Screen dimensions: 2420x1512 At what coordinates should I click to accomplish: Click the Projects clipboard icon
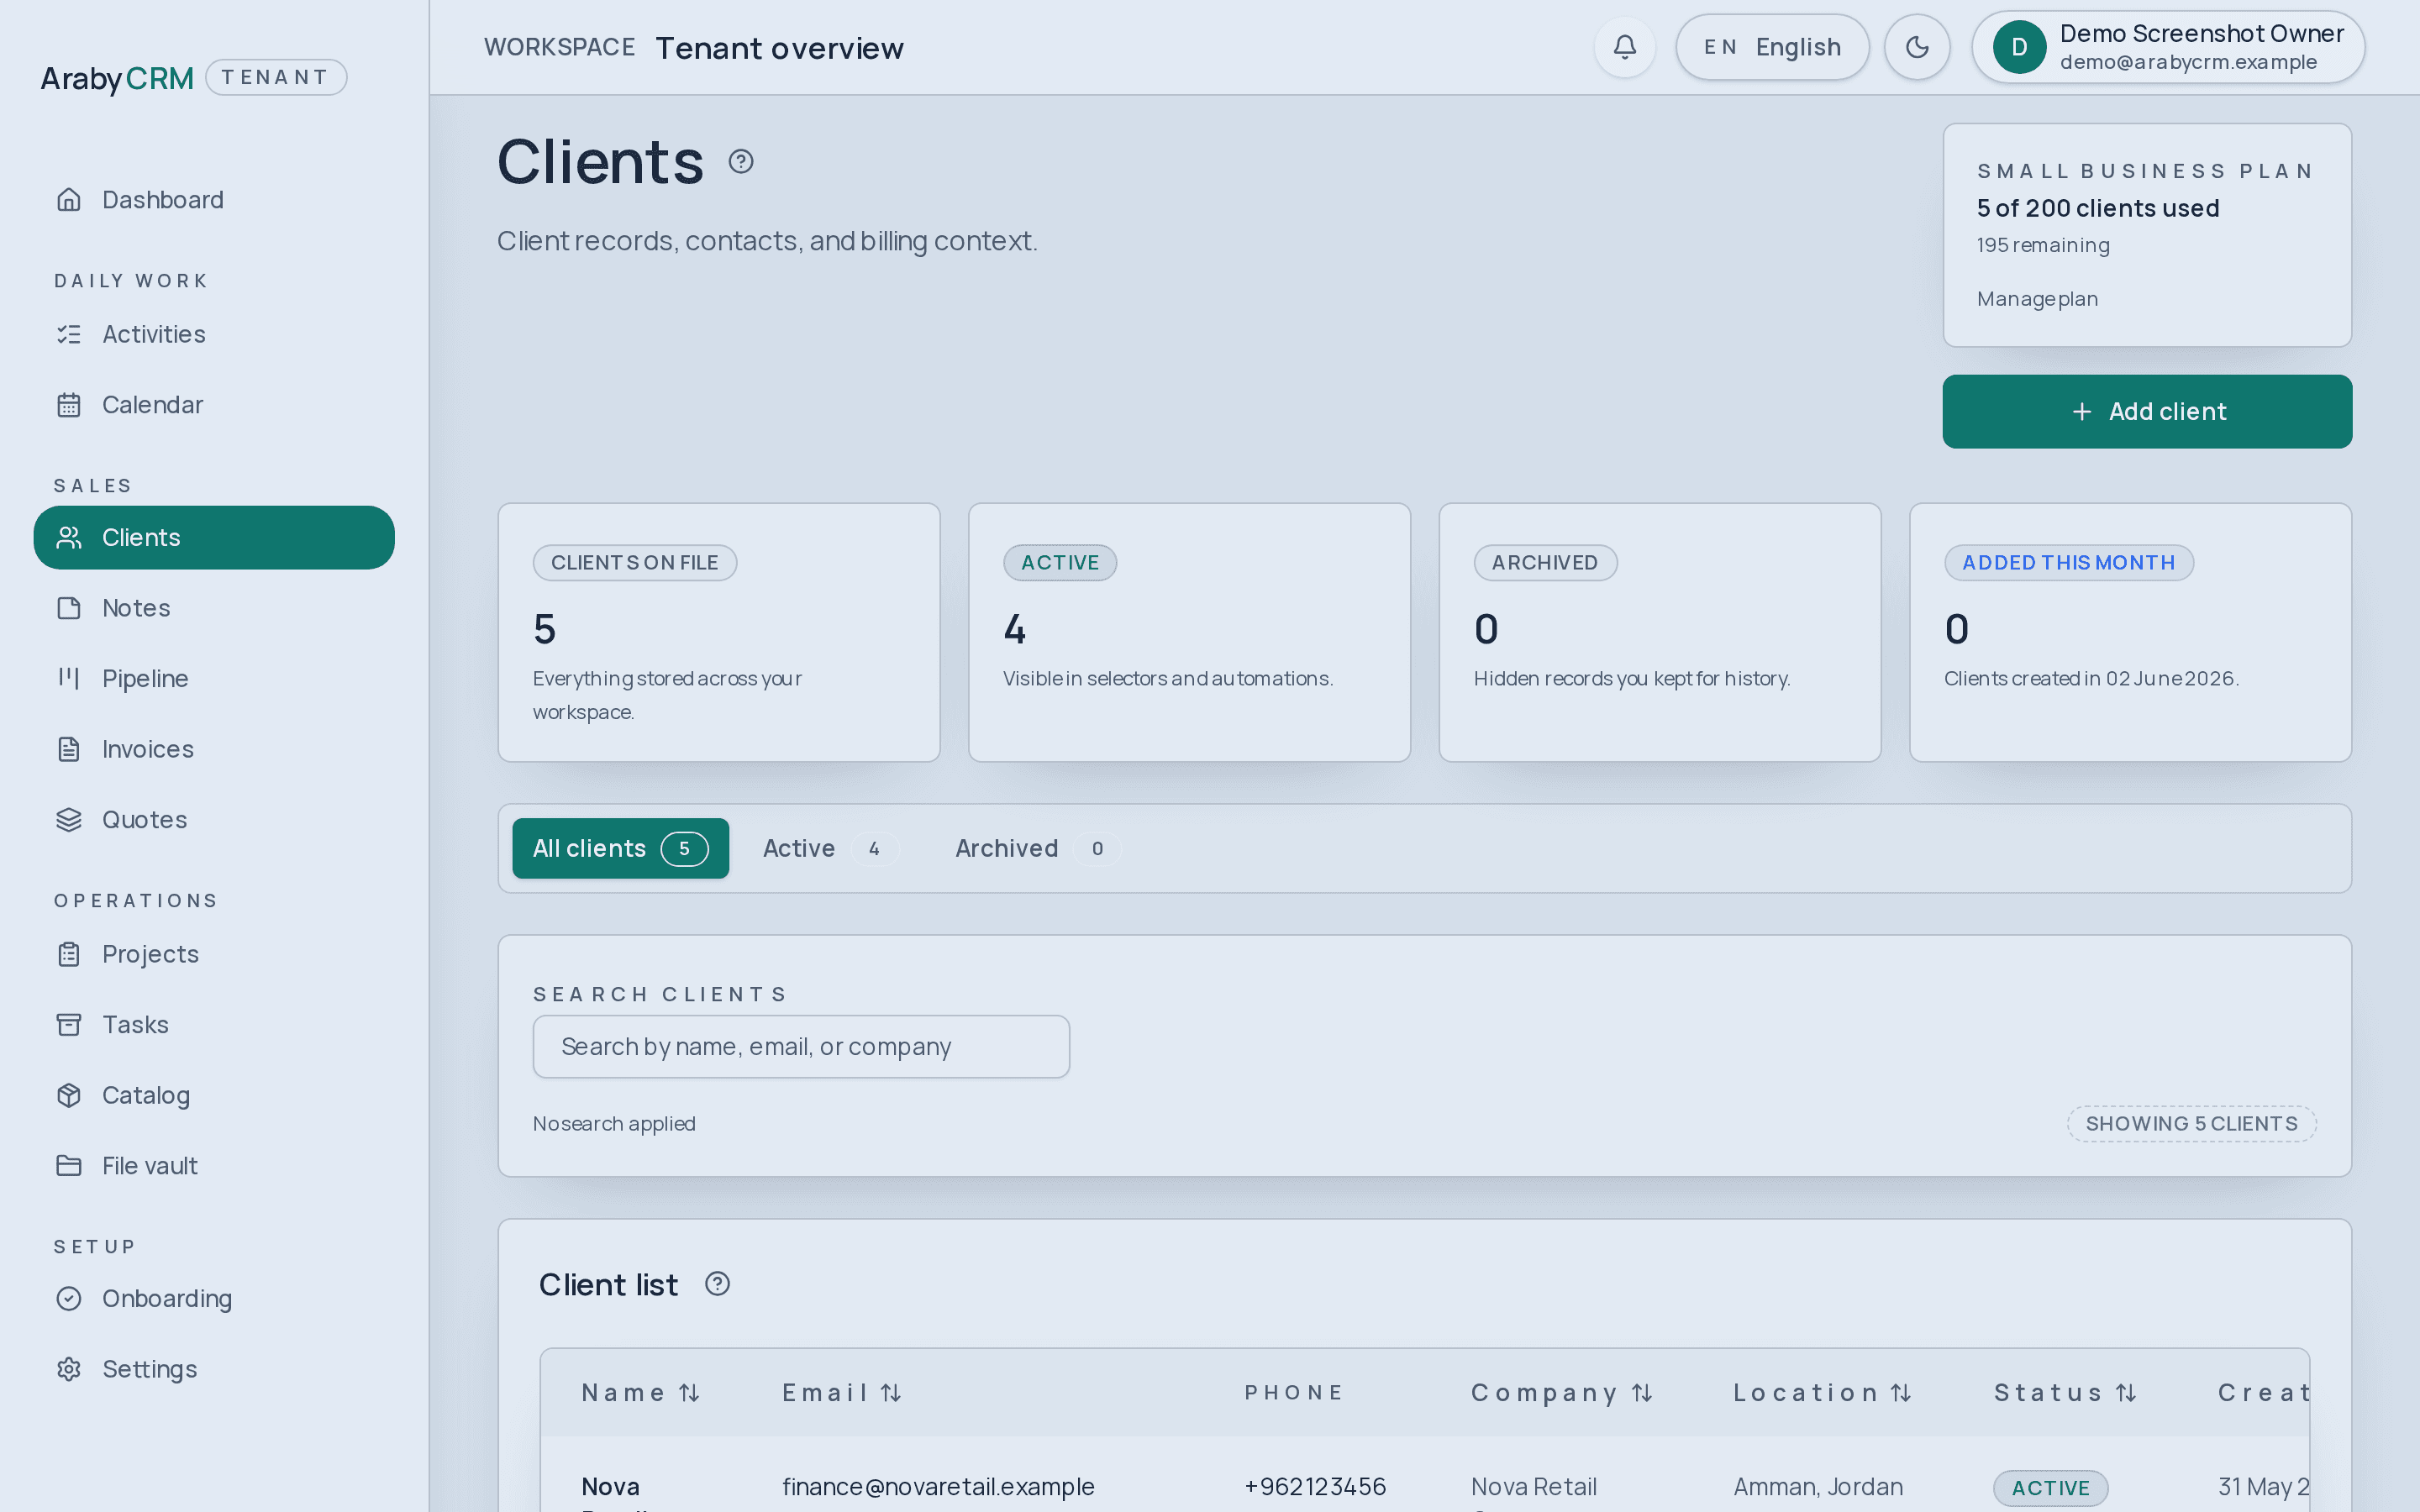[x=69, y=954]
